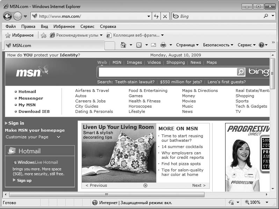Open the Файл menu
Screen dimensions: 279x209
pyautogui.click(x=11, y=26)
